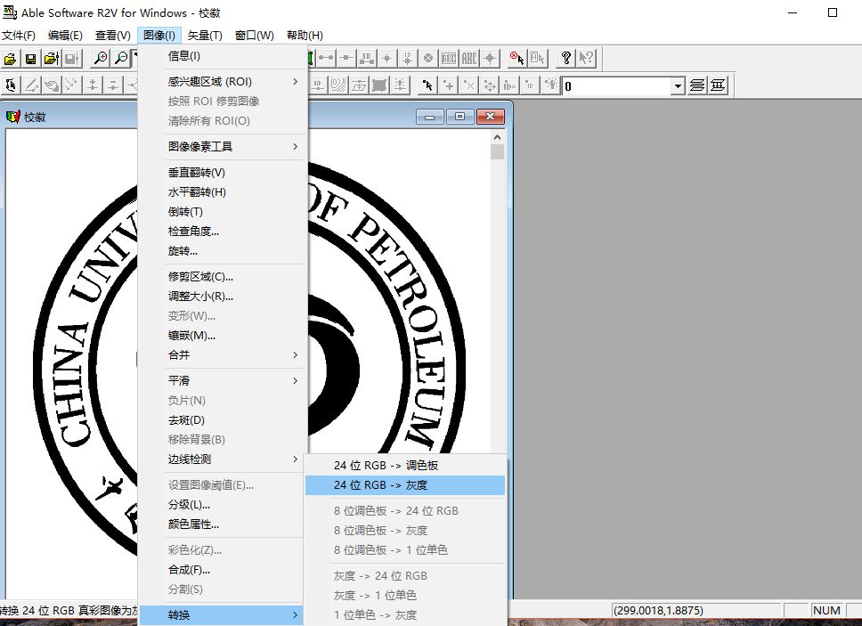This screenshot has height=626, width=862.
Task: Click the ID= assignment toolbar icon
Action: [x=509, y=85]
